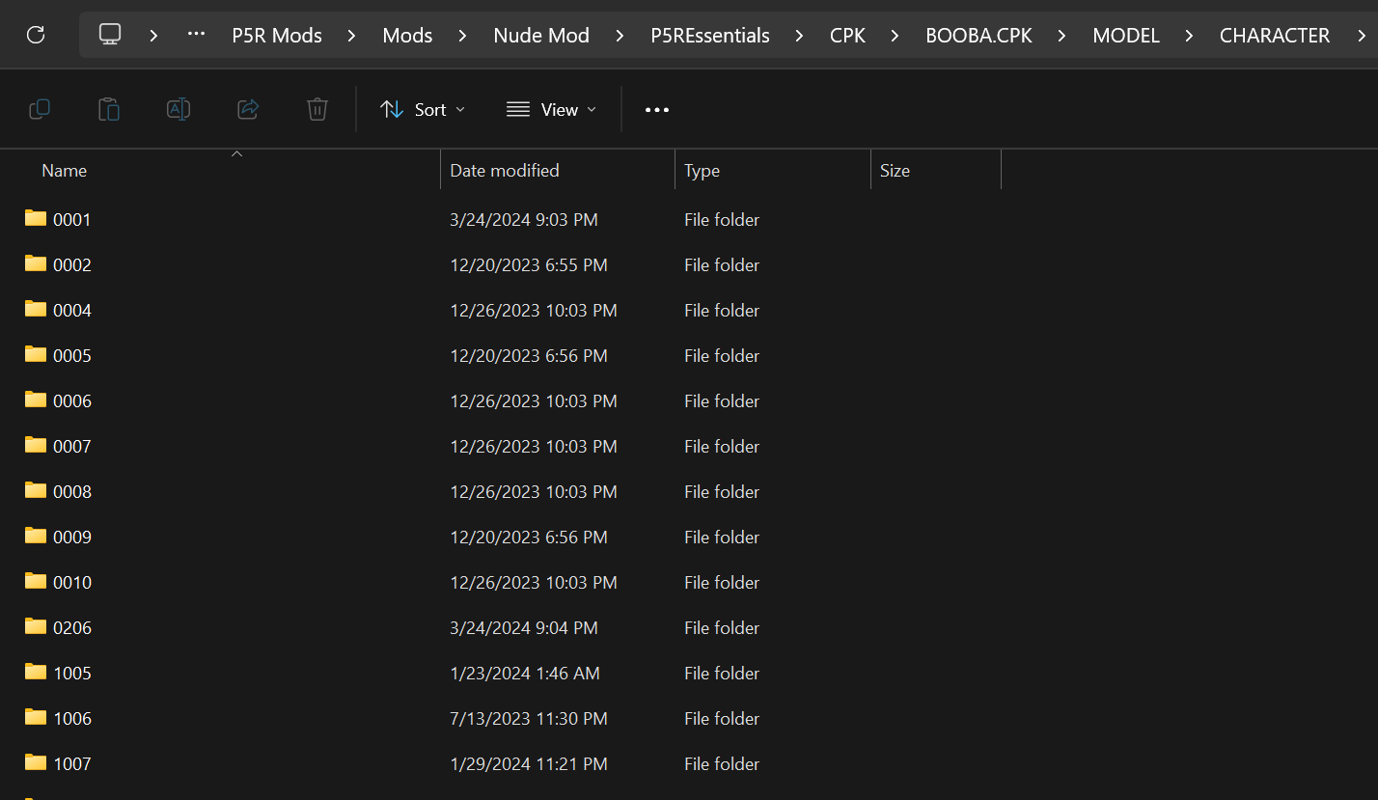Select the CHARACTER breadcrumb segment

coord(1275,36)
